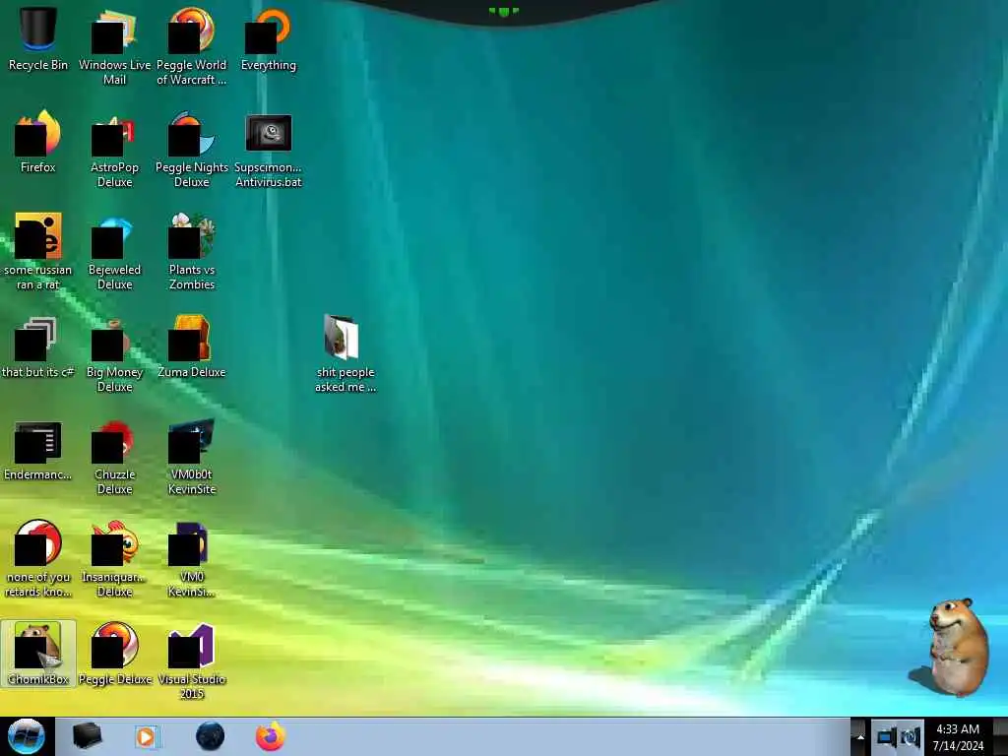Viewport: 1008px width, 756px height.
Task: Select Peggle Deluxe icon
Action: coord(114,654)
